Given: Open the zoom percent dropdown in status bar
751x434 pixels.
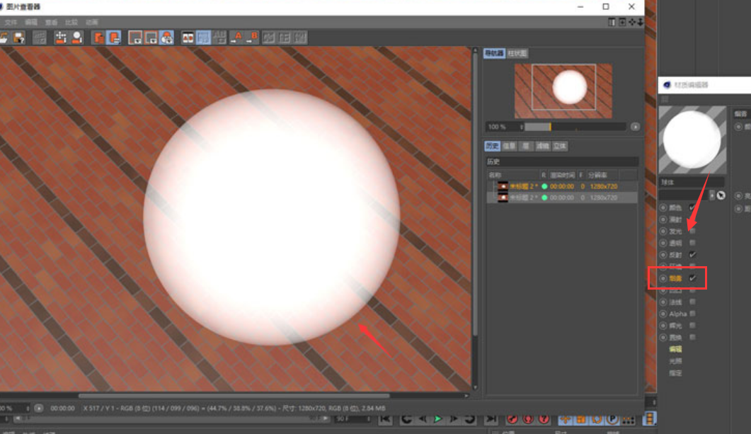Looking at the screenshot, I should pyautogui.click(x=28, y=409).
